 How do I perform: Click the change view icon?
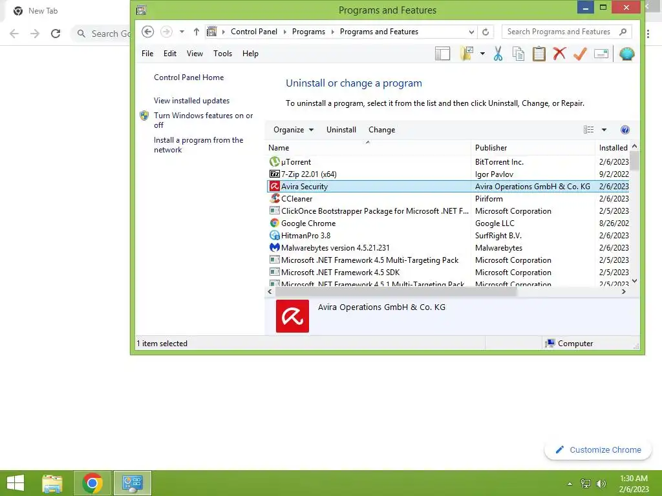click(x=588, y=129)
